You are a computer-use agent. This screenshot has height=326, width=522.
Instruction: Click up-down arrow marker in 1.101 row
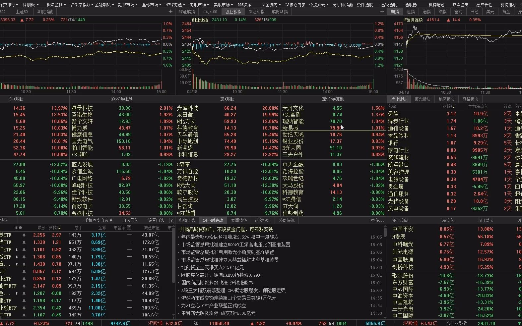coord(17,249)
